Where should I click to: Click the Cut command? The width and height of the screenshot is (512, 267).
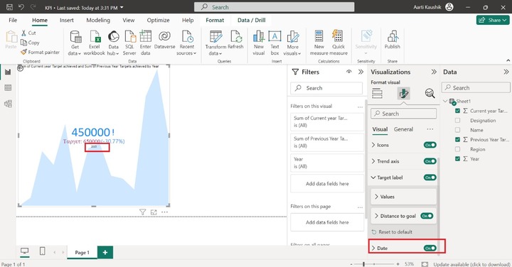[28, 33]
